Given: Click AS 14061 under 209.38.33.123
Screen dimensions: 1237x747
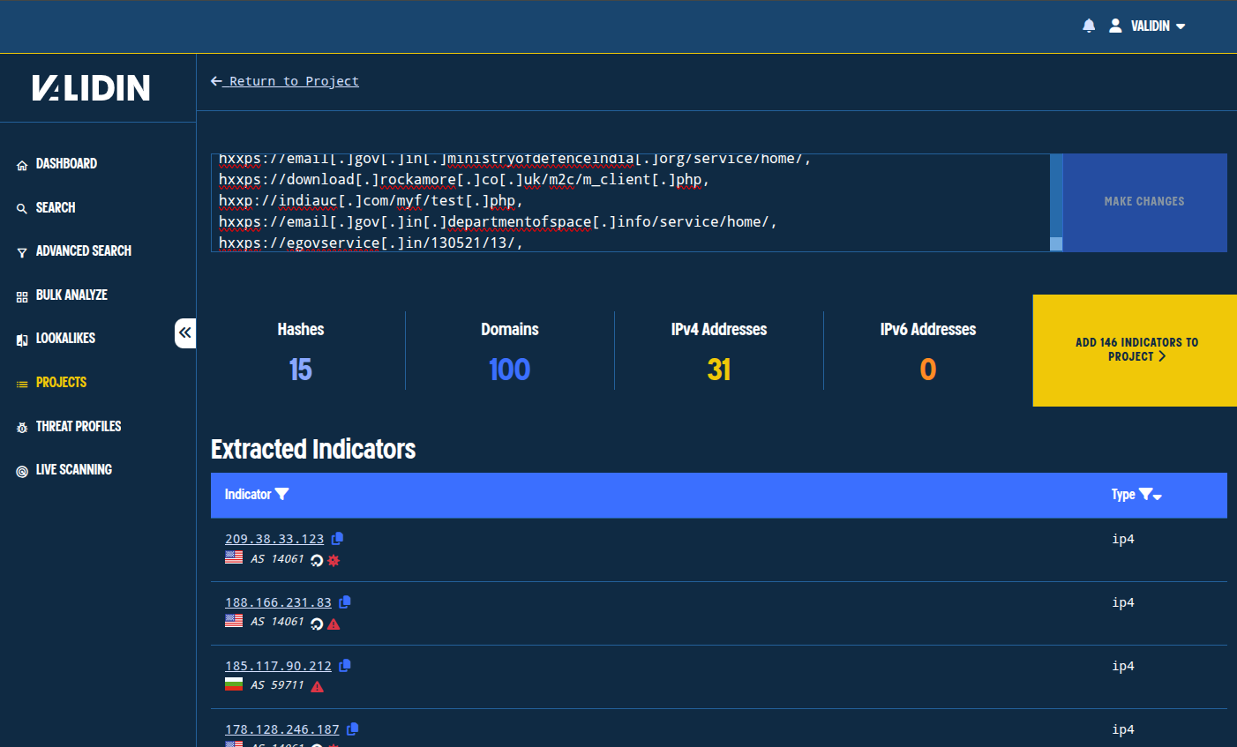Looking at the screenshot, I should click(277, 559).
